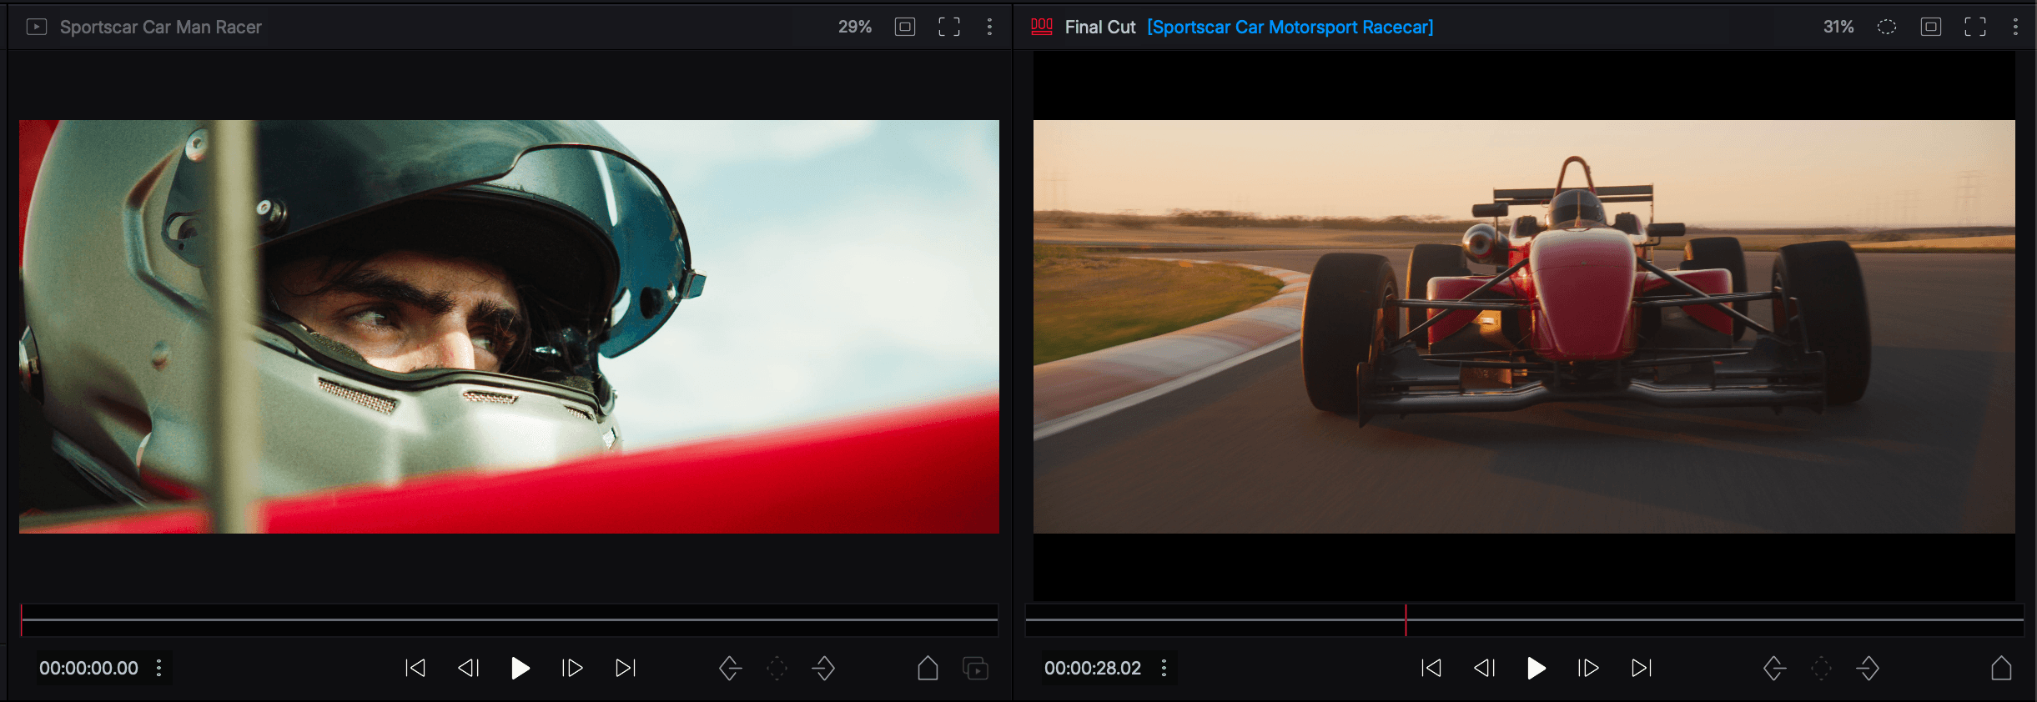The width and height of the screenshot is (2037, 702).
Task: Jump to previous keyframe in source viewer
Action: tap(730, 668)
